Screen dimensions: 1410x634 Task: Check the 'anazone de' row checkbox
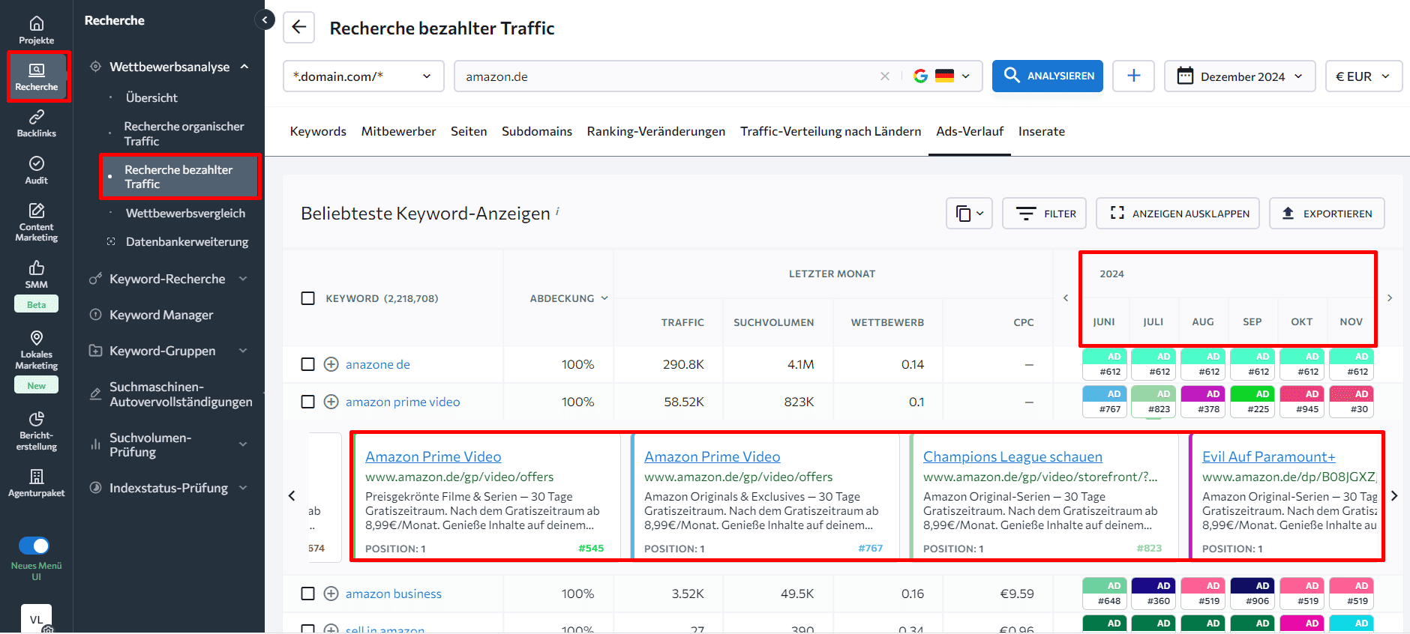tap(307, 364)
